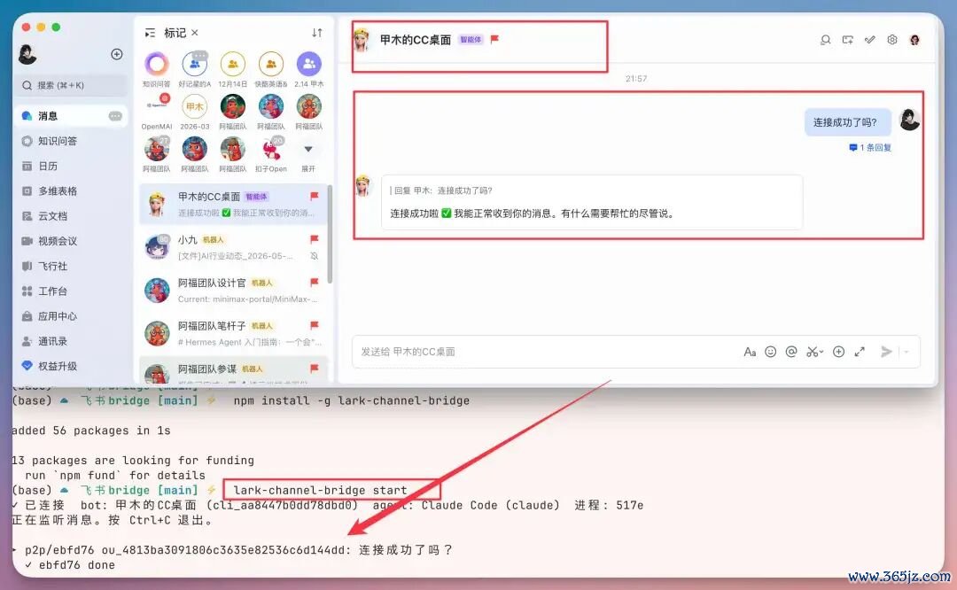Screen dimensions: 957x590
Task: Open the 快能英语 pinned group
Action: tap(271, 70)
